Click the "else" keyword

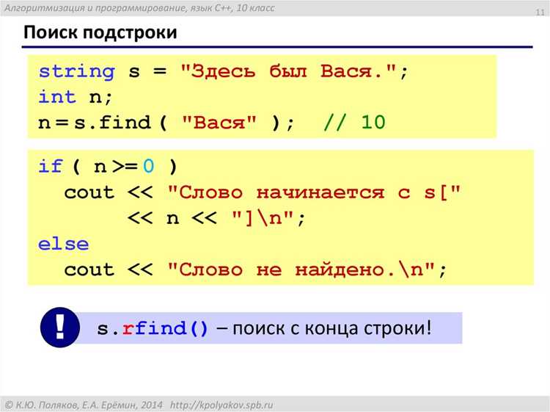pos(64,244)
